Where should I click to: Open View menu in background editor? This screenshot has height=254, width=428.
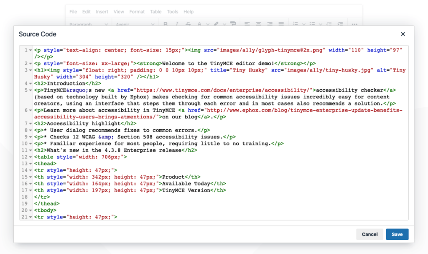119,12
